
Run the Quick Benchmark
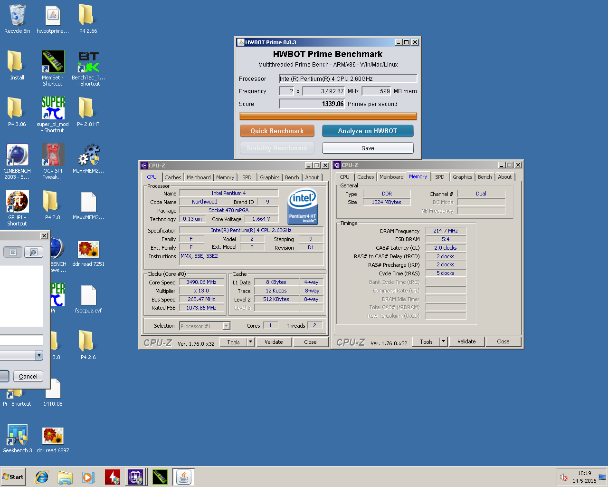click(x=277, y=131)
